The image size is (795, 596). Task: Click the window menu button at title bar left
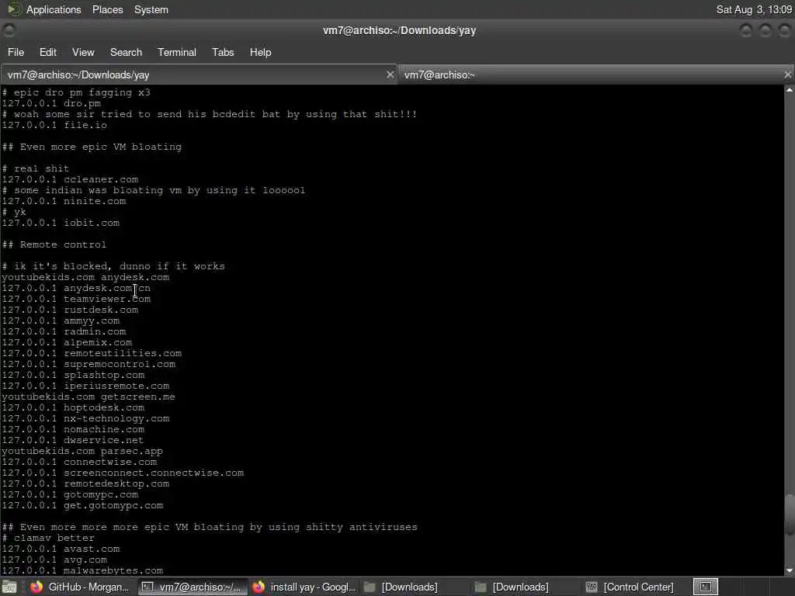point(9,30)
